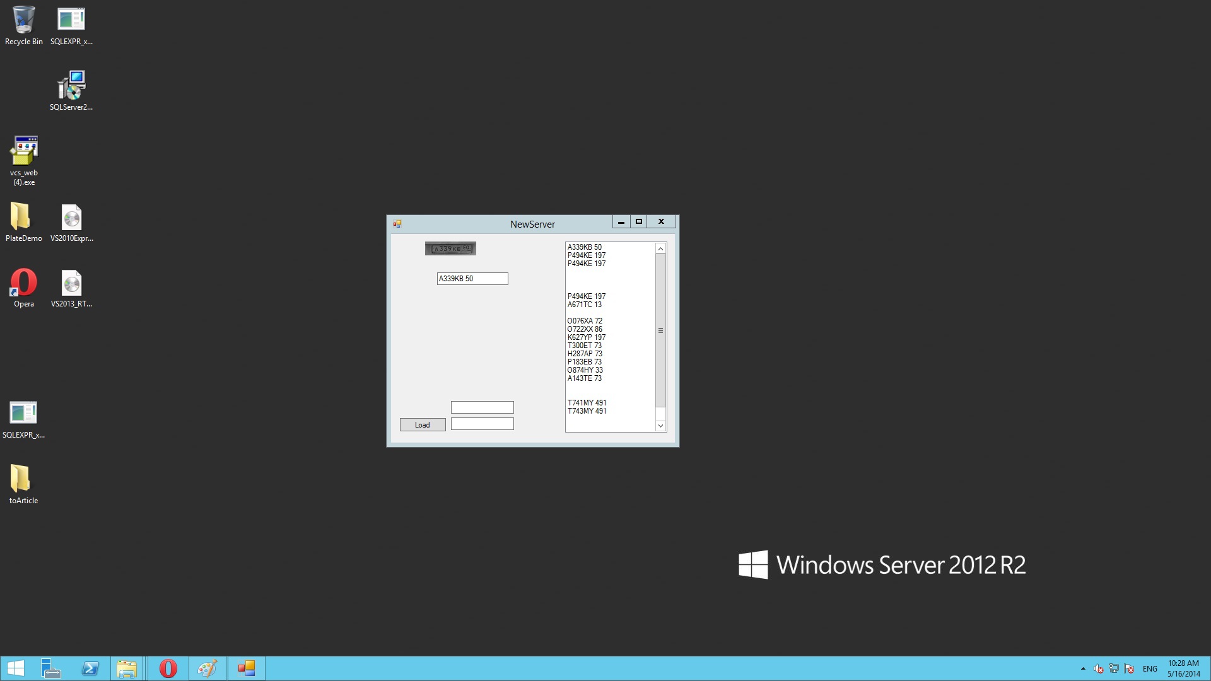Open the VS2013_RT disc image icon
The width and height of the screenshot is (1211, 681).
(x=71, y=284)
